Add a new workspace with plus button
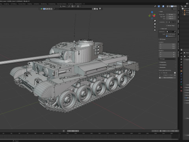Screen dimensions: 189x142 click(x=84, y=4)
